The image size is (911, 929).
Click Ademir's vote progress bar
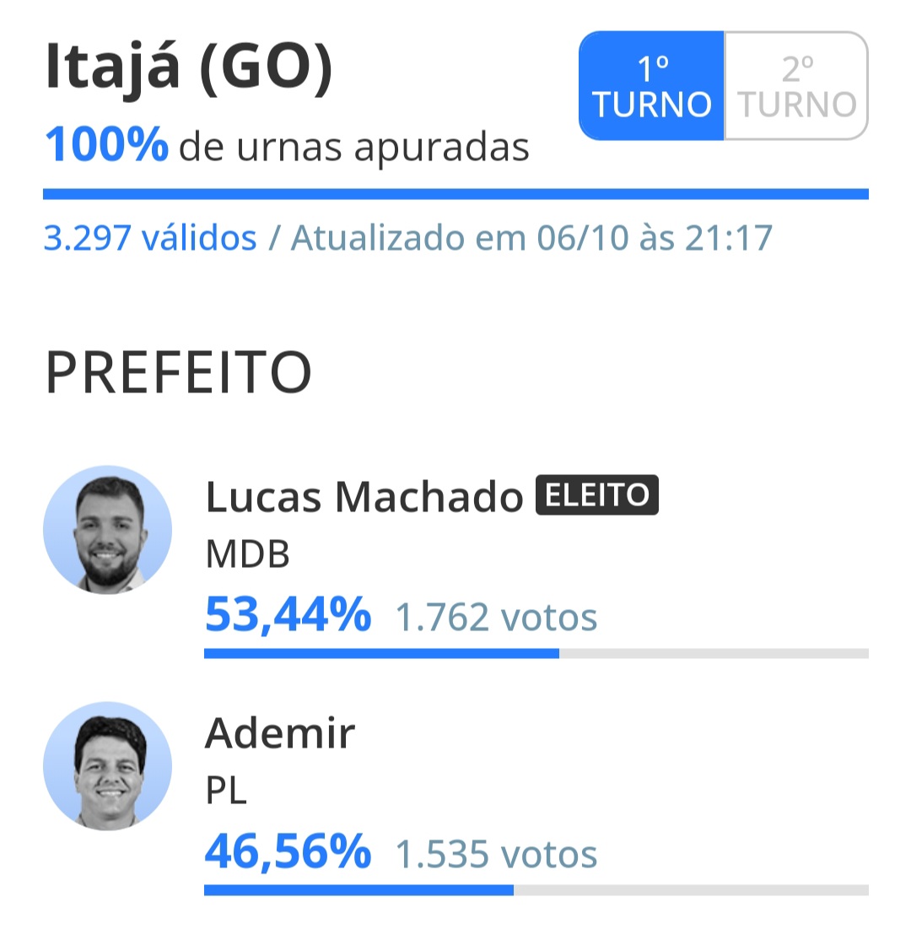(x=536, y=890)
